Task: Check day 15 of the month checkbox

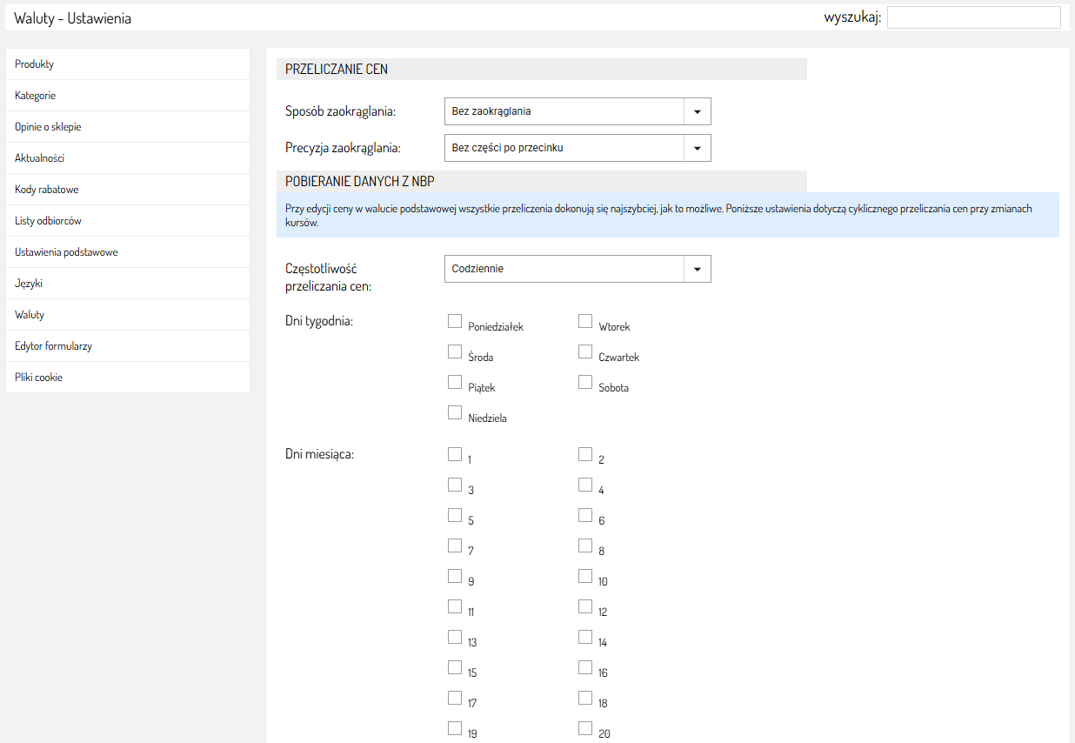Action: 455,667
